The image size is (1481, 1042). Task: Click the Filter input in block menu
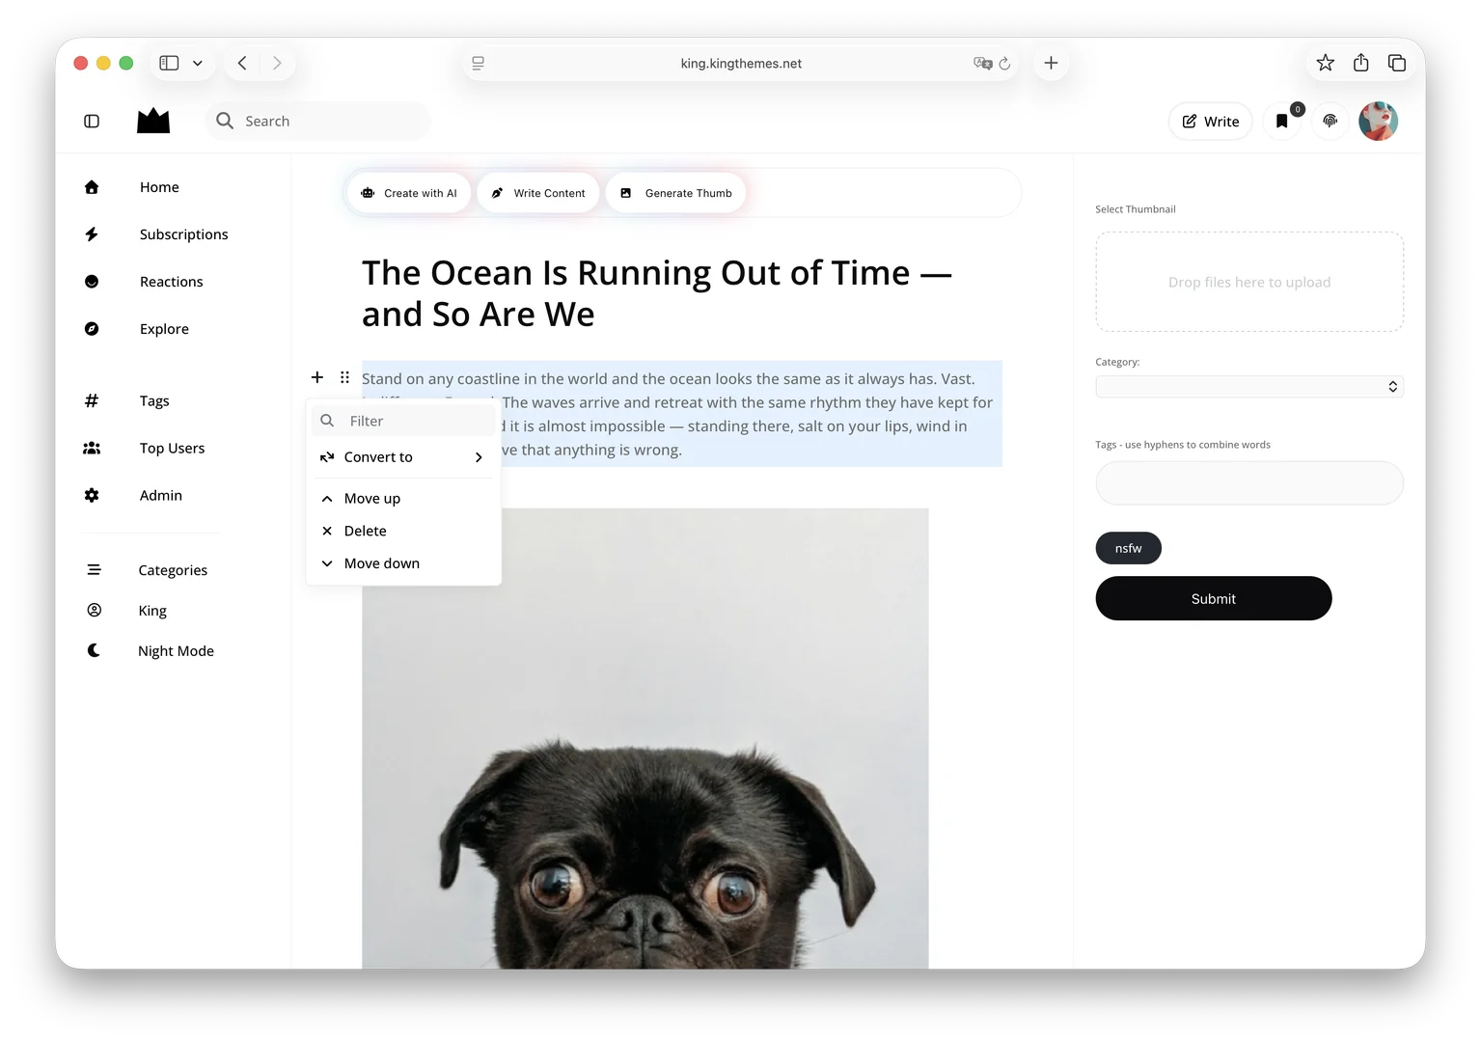(403, 421)
